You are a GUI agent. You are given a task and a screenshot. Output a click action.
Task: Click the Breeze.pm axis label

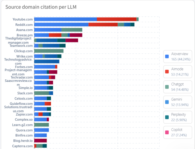pos(25,35)
